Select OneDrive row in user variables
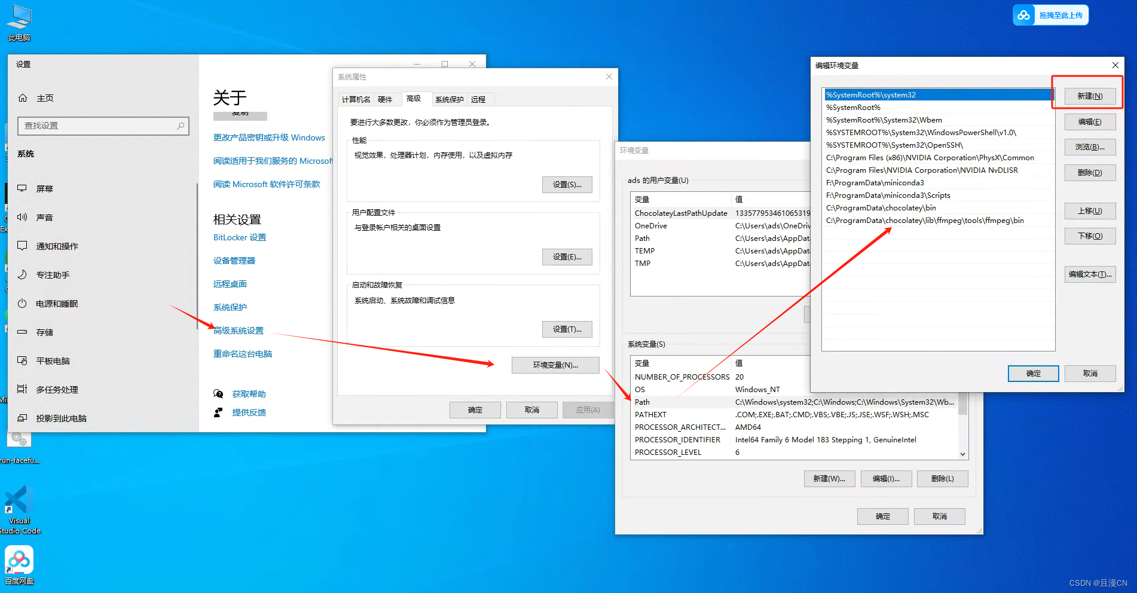 [721, 226]
